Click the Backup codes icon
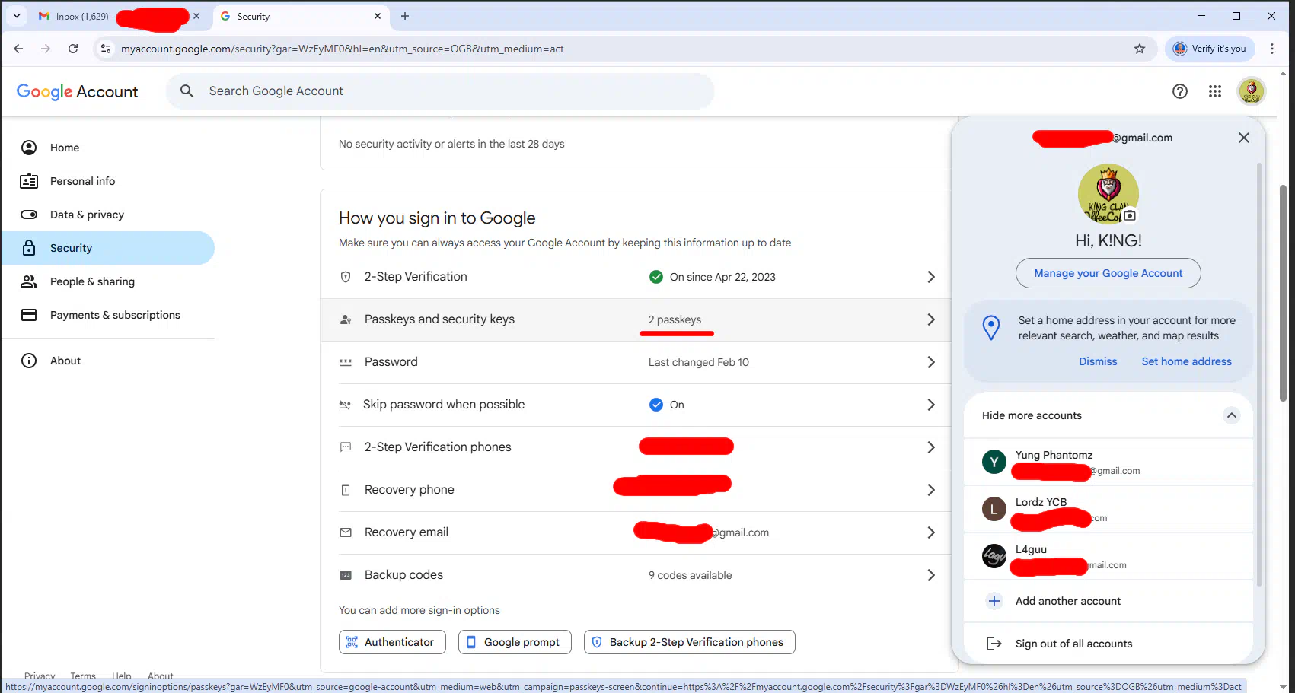The height and width of the screenshot is (693, 1295). (346, 575)
